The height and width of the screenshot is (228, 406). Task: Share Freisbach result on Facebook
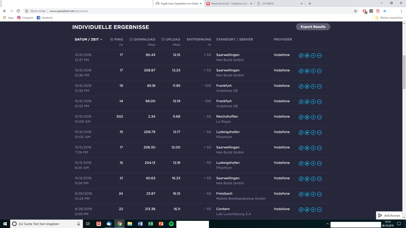tap(313, 194)
